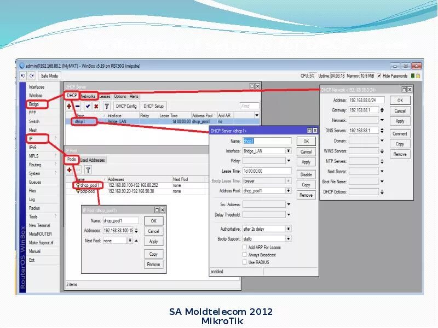438x328 pixels.
Task: Click the Gateway field in DHCP Network
Action: tap(364, 110)
